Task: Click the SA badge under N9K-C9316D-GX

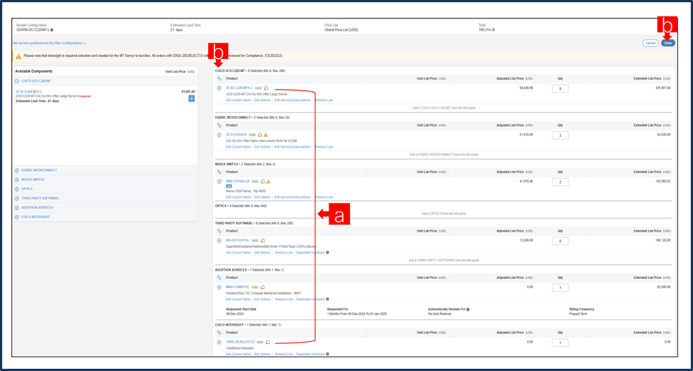Action: pyautogui.click(x=229, y=186)
